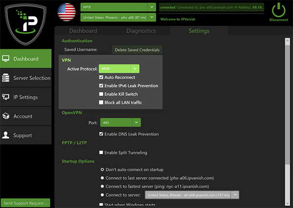
Task: Open the Phoenix server location dropdown
Action: tap(118, 18)
